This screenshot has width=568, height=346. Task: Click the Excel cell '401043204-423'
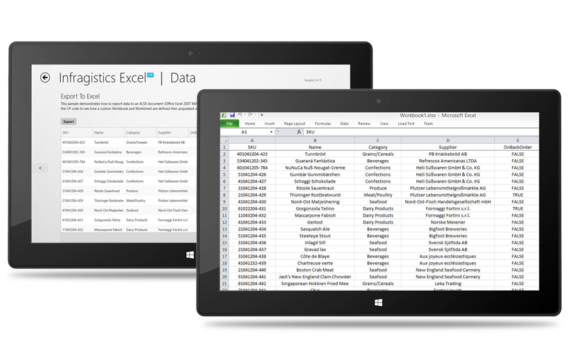[x=251, y=154]
